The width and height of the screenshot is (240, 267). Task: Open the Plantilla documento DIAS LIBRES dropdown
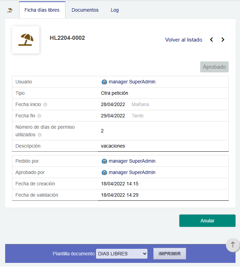tap(122, 254)
